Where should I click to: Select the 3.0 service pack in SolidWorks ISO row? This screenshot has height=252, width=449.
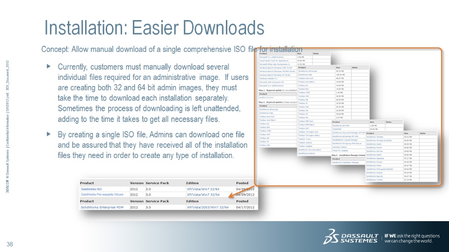[x=148, y=189]
